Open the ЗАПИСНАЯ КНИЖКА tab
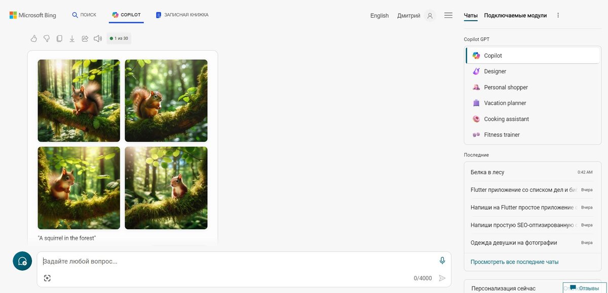Screen dimensions: 608x293 [182, 15]
